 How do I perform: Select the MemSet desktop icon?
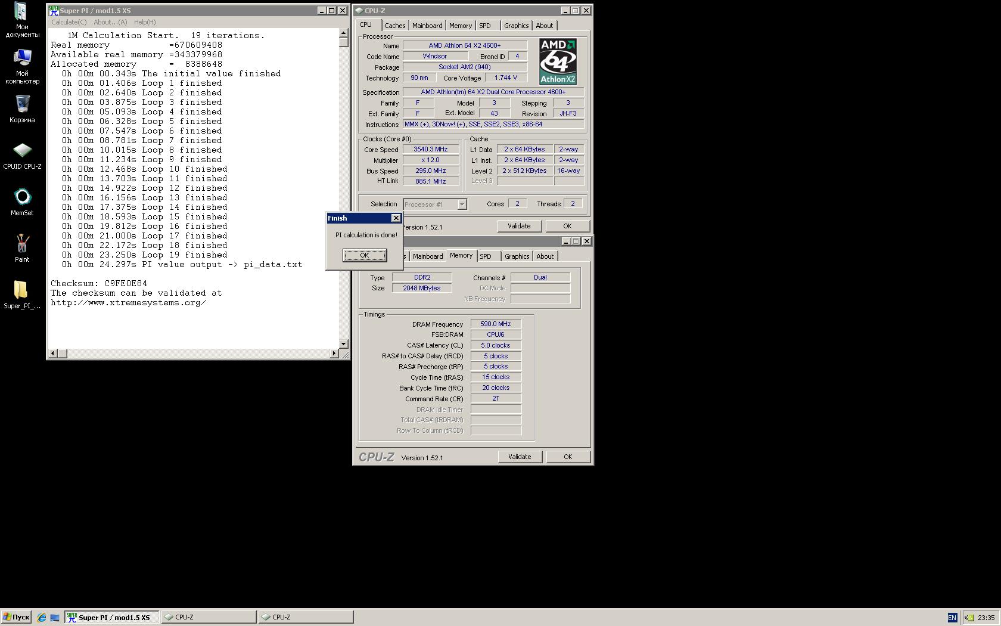[x=22, y=202]
